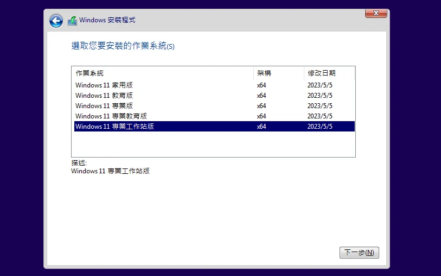Click 2023/5/5 date in 教育版 row
This screenshot has height=276, width=441.
[x=320, y=96]
